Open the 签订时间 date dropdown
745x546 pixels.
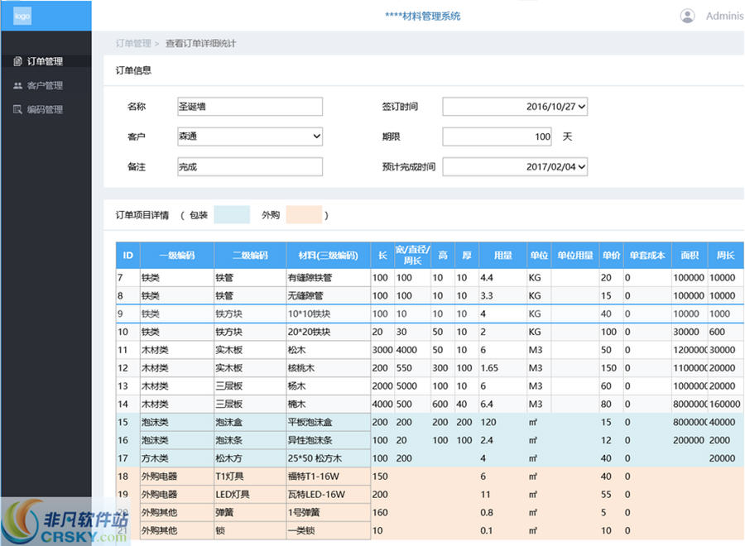coord(515,107)
